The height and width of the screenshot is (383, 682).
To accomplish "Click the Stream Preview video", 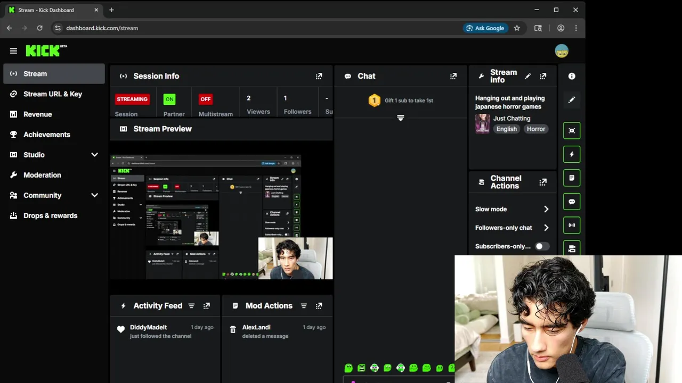I will tap(221, 217).
